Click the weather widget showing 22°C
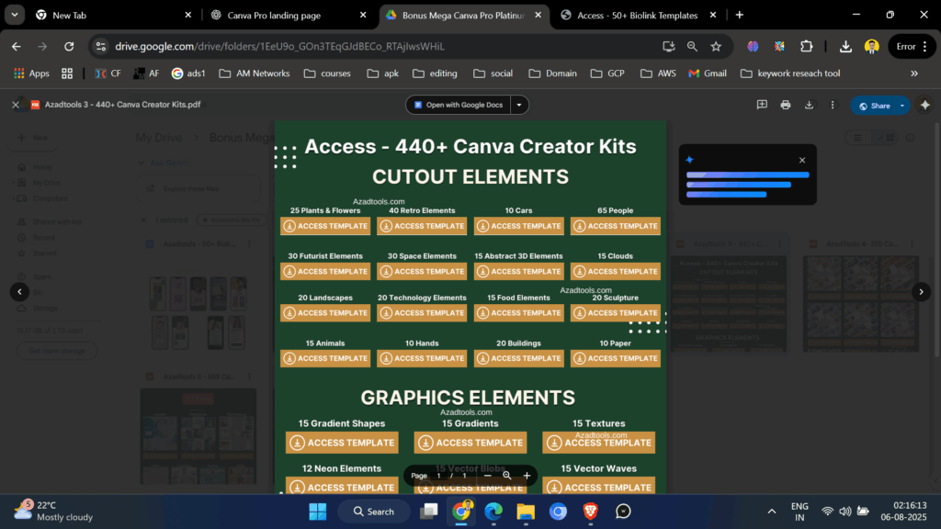941x529 pixels. click(54, 511)
